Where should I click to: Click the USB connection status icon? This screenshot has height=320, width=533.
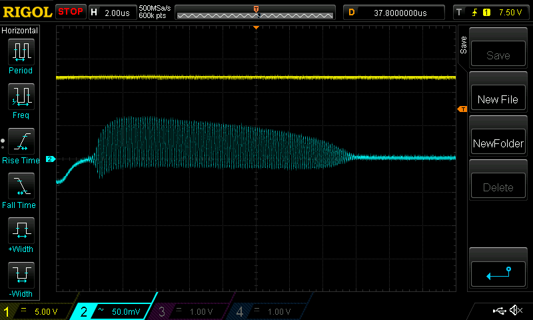pyautogui.click(x=499, y=311)
